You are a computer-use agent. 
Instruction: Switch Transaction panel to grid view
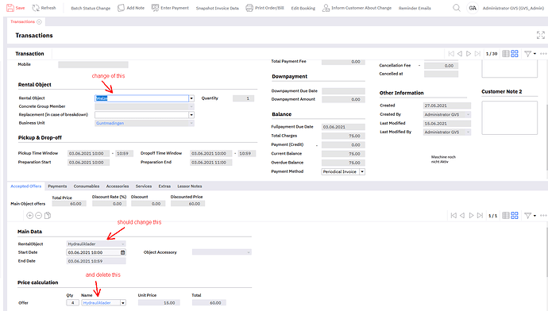[x=506, y=54]
